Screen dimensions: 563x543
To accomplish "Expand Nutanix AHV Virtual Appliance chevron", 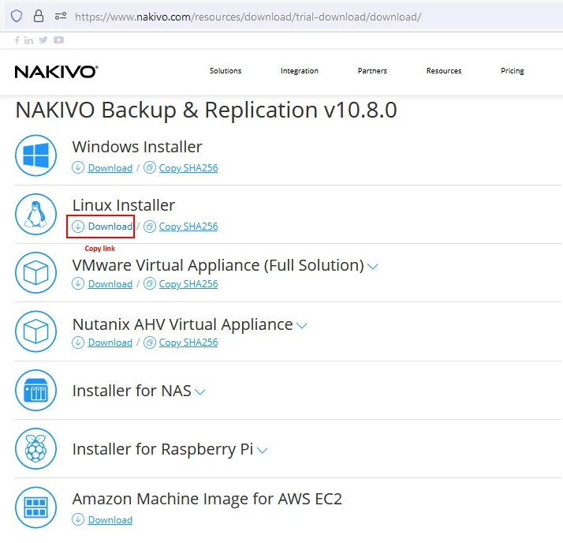I will pos(301,325).
